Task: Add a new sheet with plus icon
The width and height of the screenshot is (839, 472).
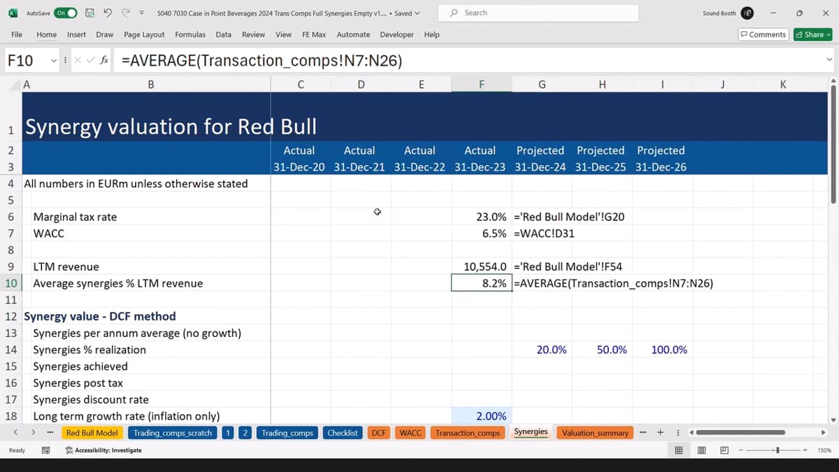Action: [x=660, y=432]
